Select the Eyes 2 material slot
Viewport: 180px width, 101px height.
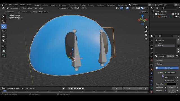165,46
